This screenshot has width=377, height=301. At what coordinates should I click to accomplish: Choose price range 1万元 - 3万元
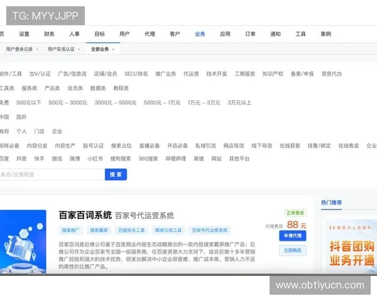[204, 103]
